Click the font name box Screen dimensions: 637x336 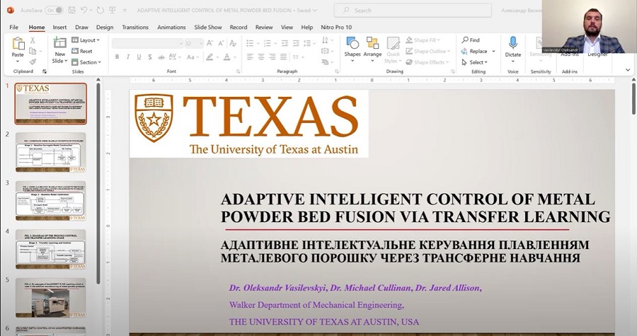(147, 43)
